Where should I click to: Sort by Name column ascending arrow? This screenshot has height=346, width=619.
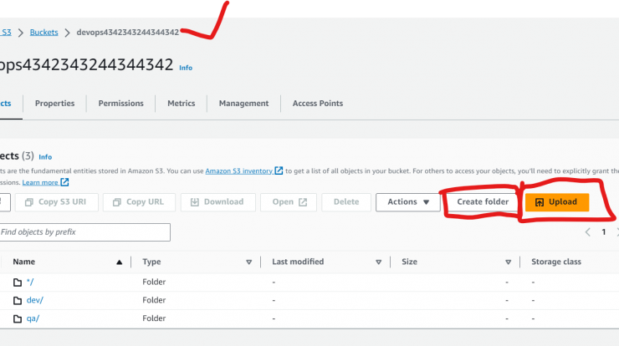point(120,262)
